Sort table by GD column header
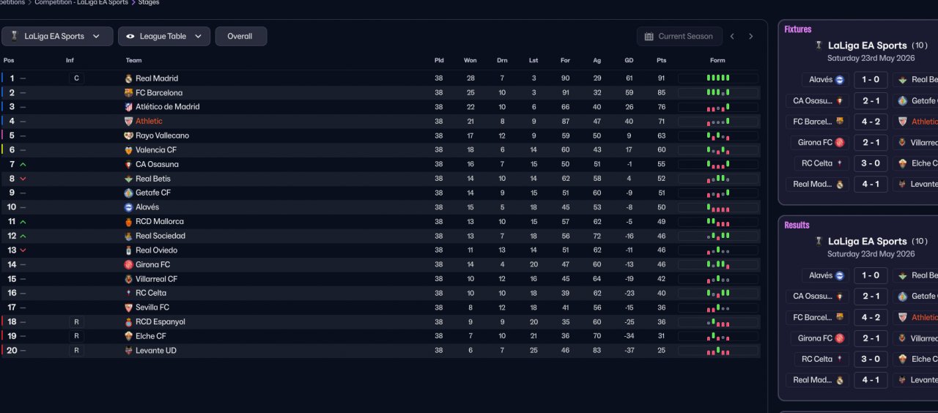 (x=629, y=60)
